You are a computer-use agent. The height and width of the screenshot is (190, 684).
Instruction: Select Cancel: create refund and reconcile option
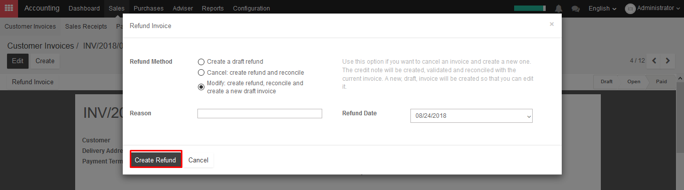[201, 73]
